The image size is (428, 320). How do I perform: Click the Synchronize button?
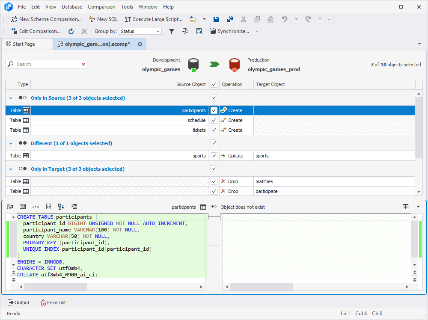(229, 31)
